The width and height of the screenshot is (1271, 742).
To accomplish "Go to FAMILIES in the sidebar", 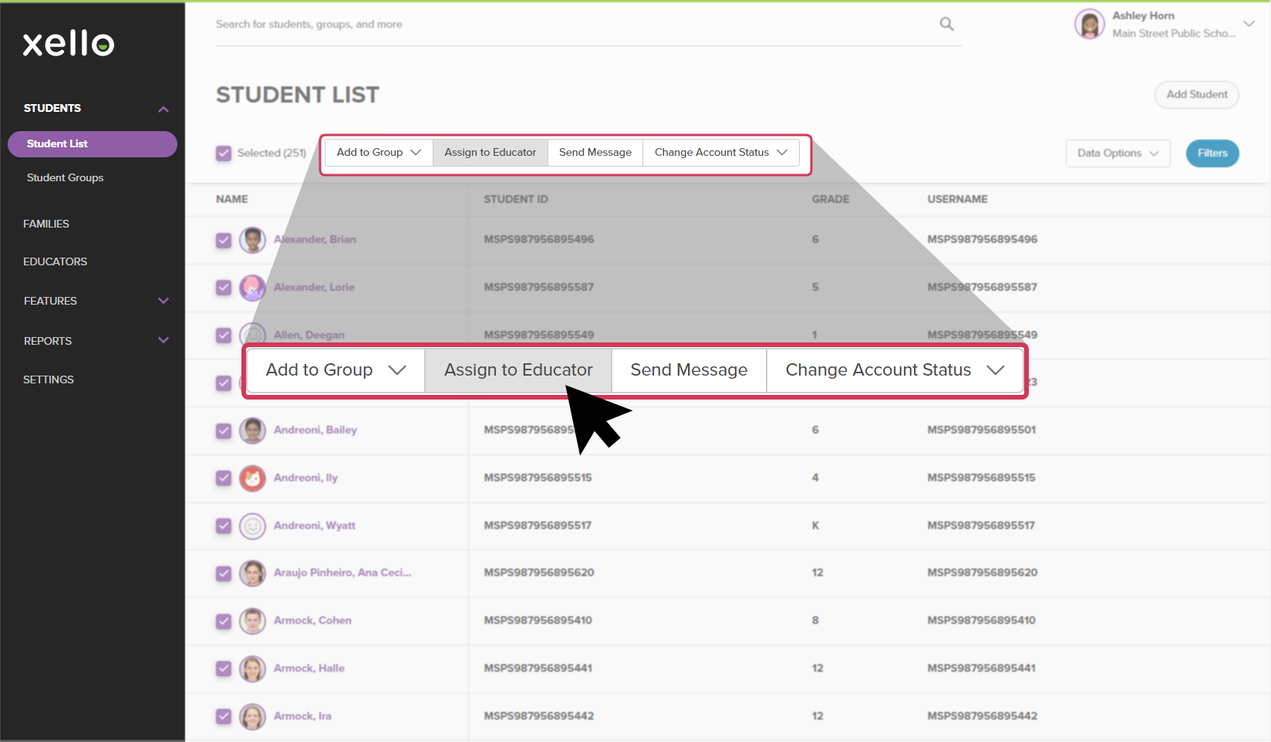I will tap(46, 224).
